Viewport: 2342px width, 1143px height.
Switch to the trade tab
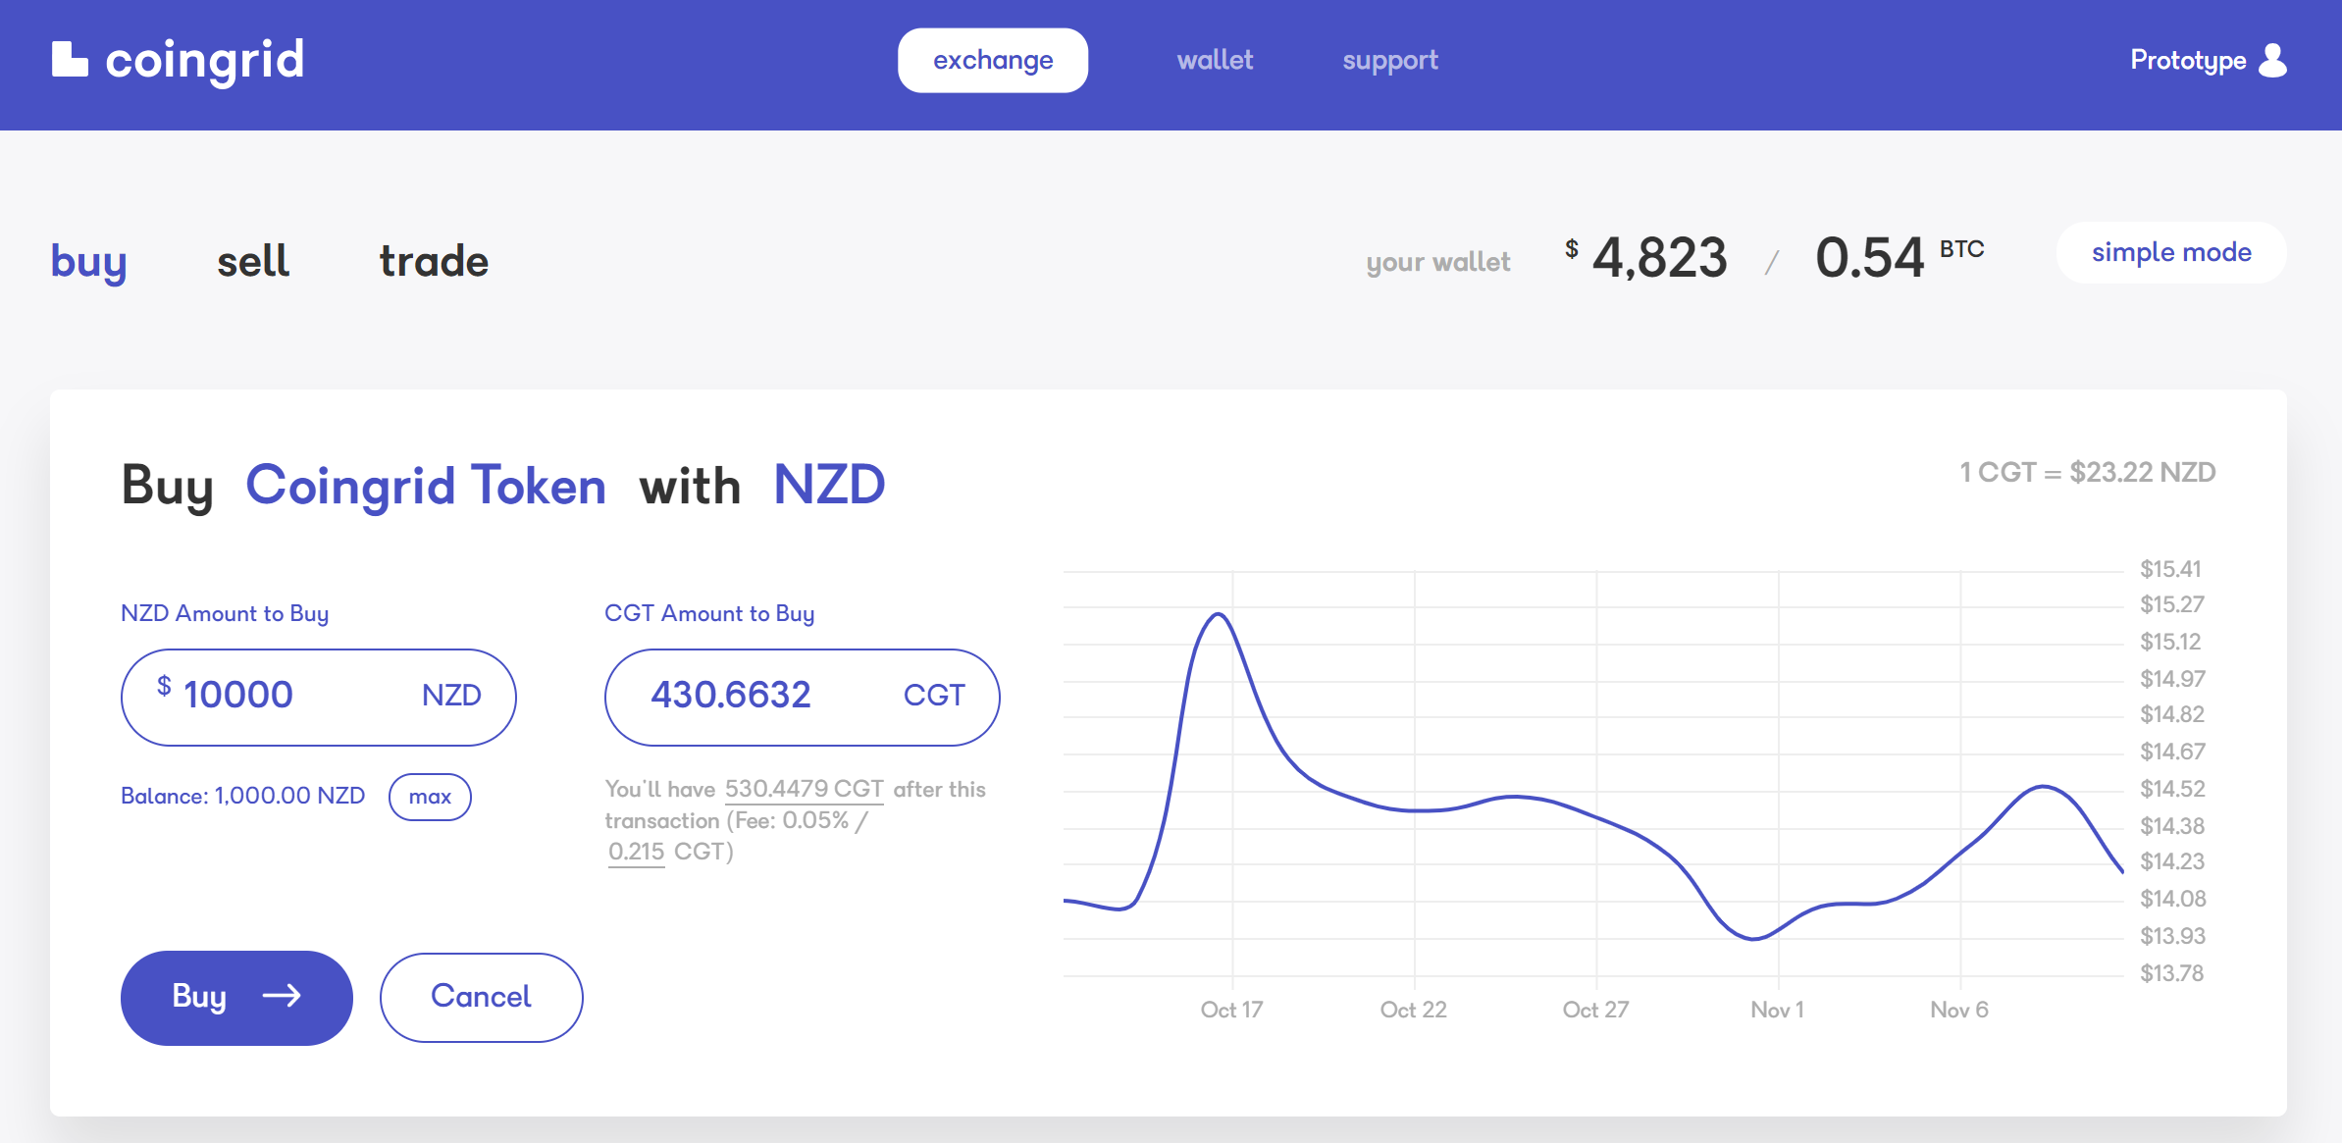[434, 262]
